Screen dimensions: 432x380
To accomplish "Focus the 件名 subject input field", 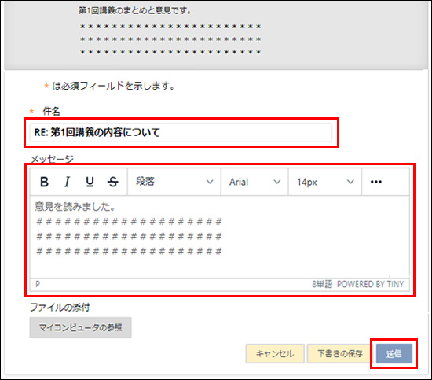I will [x=181, y=132].
